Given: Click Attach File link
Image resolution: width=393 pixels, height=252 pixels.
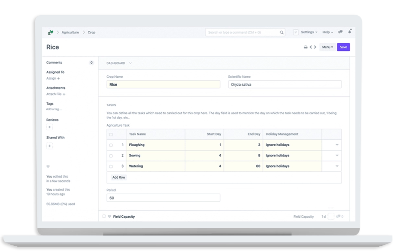Looking at the screenshot, I should pyautogui.click(x=54, y=94).
